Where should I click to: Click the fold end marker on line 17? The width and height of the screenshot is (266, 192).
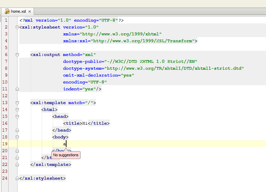pos(17,130)
